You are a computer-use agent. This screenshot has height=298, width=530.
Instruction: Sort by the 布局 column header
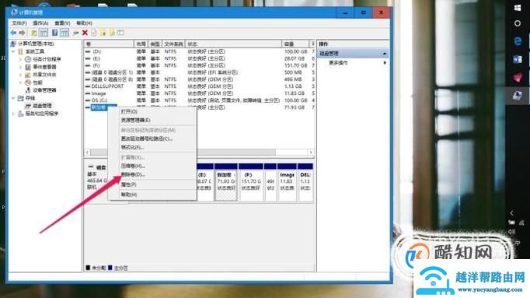pos(141,44)
